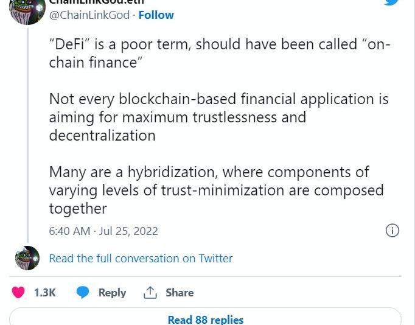This screenshot has height=325, width=415.
Task: Open the Twitter info icon
Action: click(392, 230)
